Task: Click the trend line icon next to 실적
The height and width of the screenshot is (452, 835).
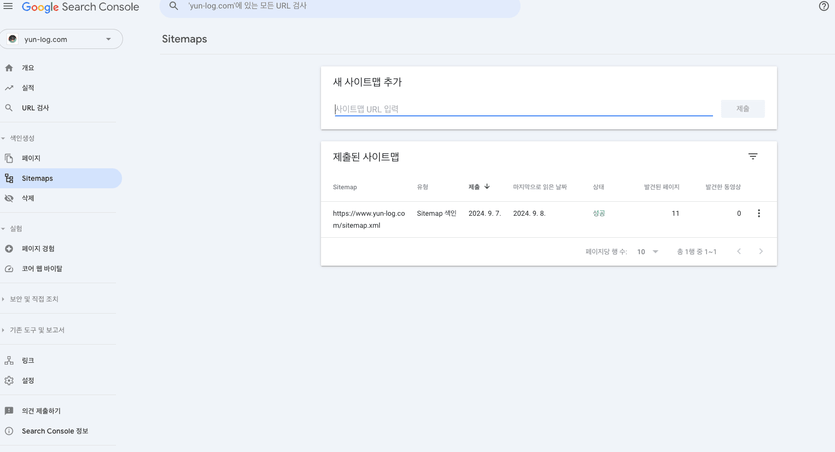Action: 9,88
